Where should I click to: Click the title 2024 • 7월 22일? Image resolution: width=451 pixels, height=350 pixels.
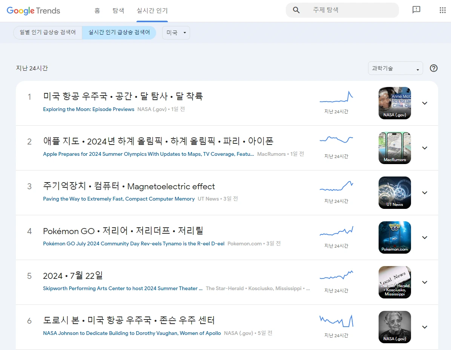(x=73, y=275)
